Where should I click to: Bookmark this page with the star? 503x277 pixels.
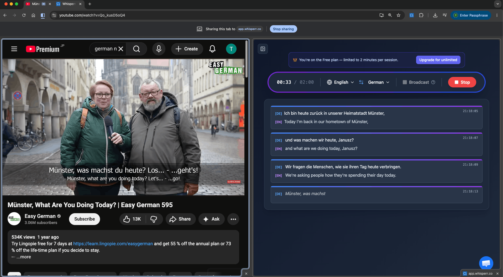point(399,15)
